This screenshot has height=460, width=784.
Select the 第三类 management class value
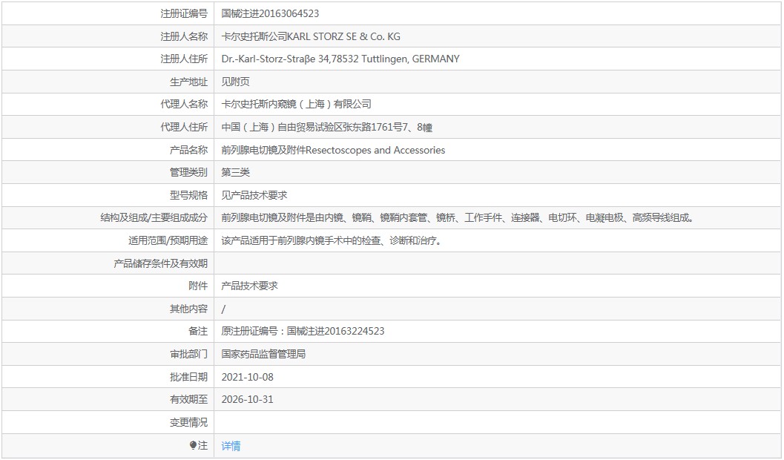pos(236,172)
